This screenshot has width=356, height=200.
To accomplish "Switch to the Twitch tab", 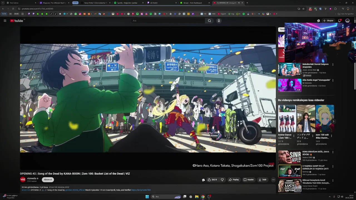I will point(162,3).
